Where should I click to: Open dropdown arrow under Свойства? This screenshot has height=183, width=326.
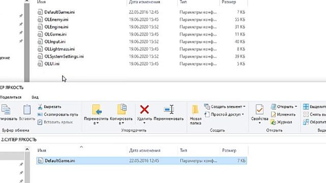(259, 123)
